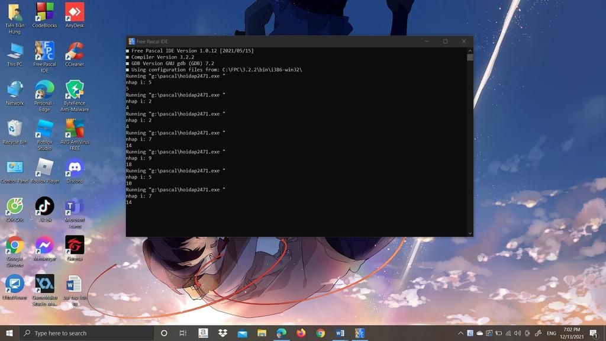Launch Cốc Cốc browser shortcut
Viewport: 606px width, 341px height.
15,210
